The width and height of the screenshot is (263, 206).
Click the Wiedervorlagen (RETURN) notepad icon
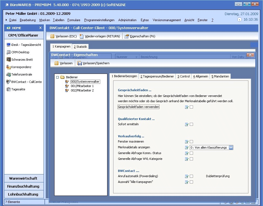(x=82, y=36)
